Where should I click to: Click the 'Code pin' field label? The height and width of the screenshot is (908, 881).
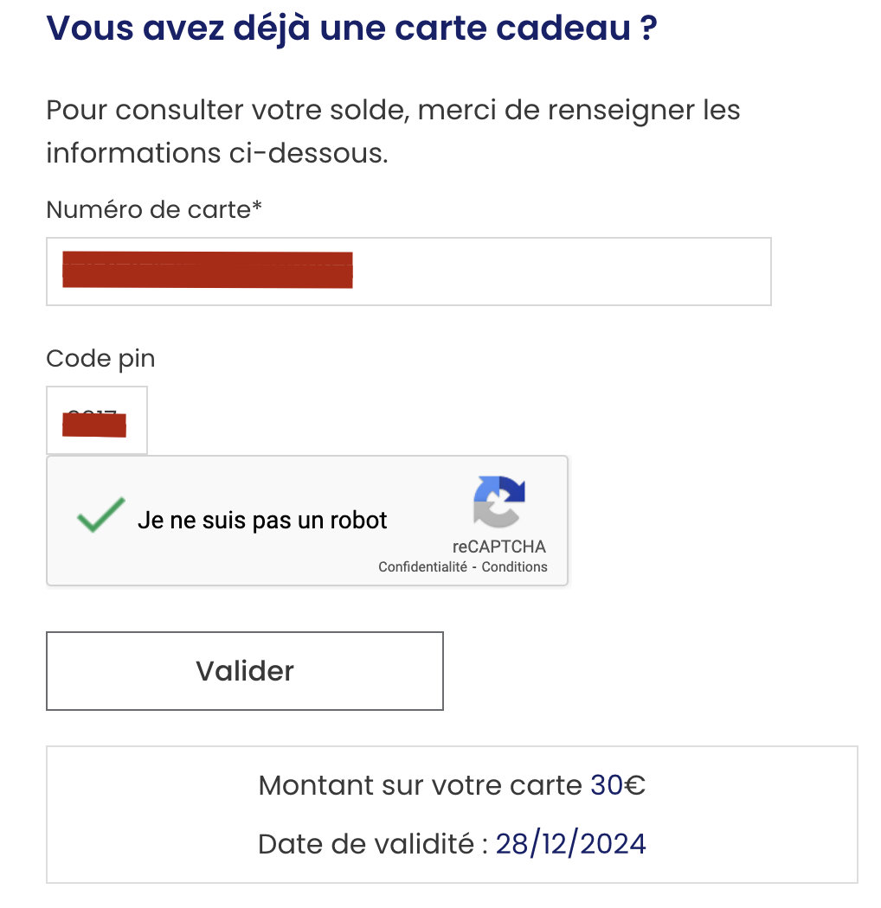point(100,357)
